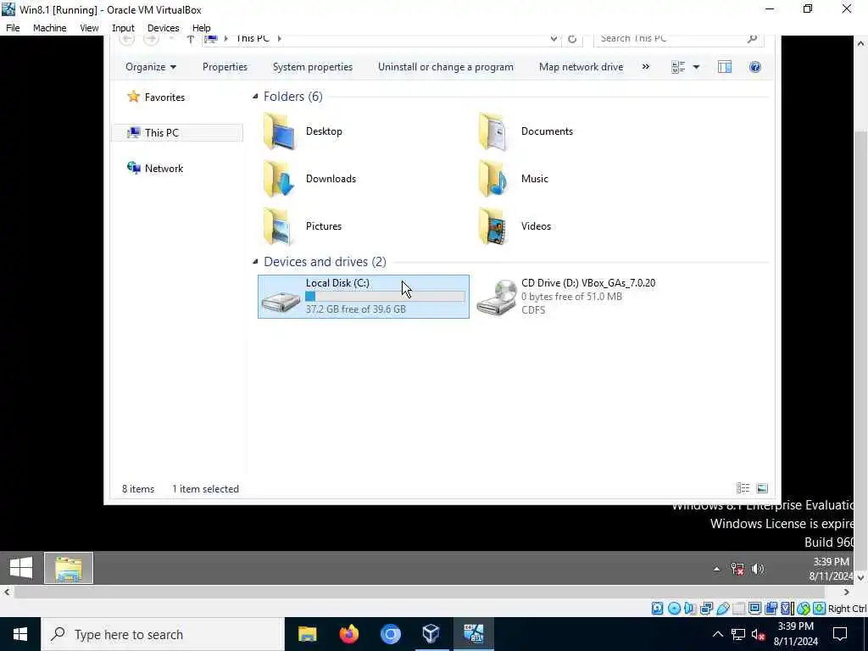The image size is (868, 651).
Task: Select This PC in navigation pane
Action: pos(177,133)
